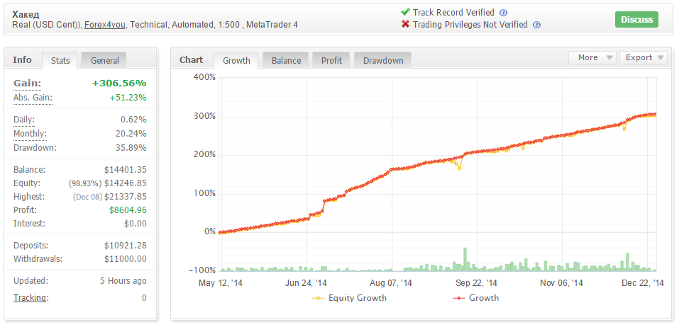Click the Хакед account title

point(26,14)
